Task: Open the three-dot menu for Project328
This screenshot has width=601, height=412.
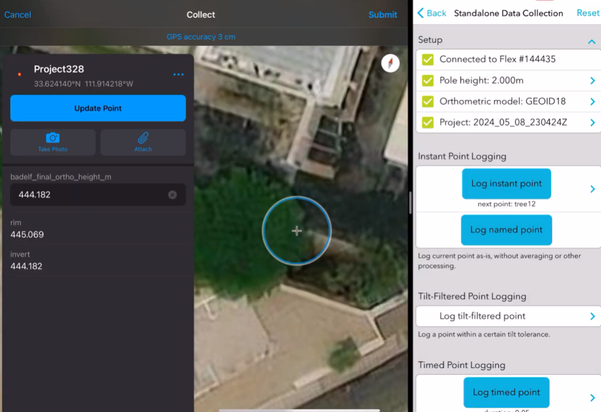Action: pyautogui.click(x=178, y=74)
